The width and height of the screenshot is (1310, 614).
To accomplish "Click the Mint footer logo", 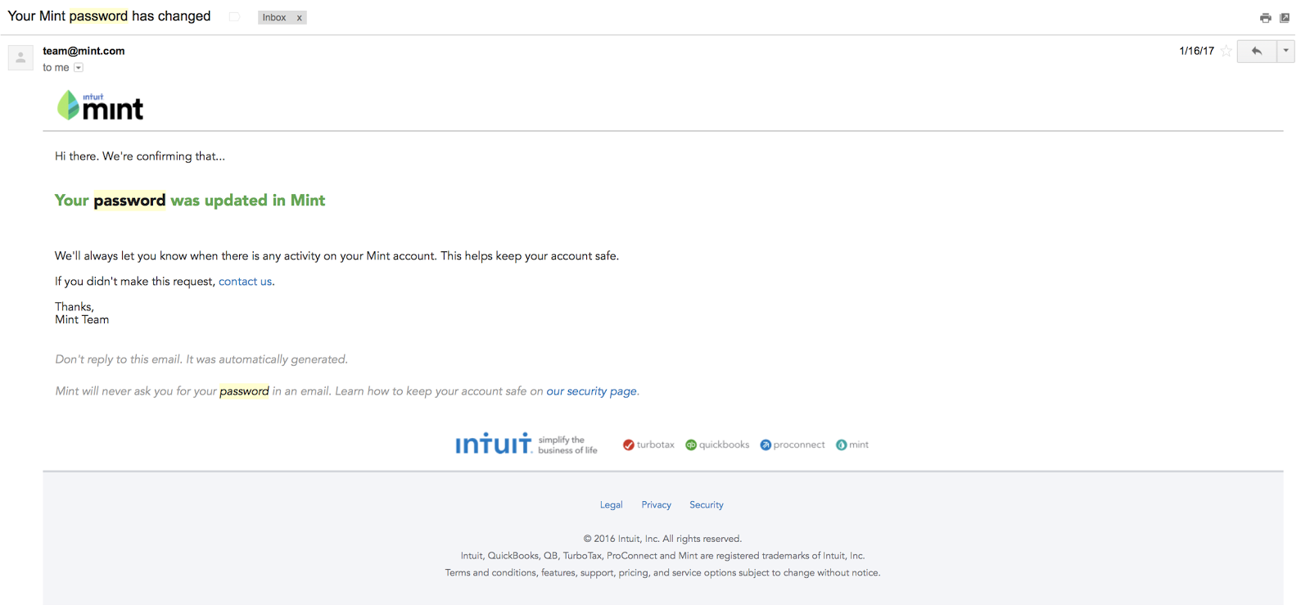I will pyautogui.click(x=852, y=445).
